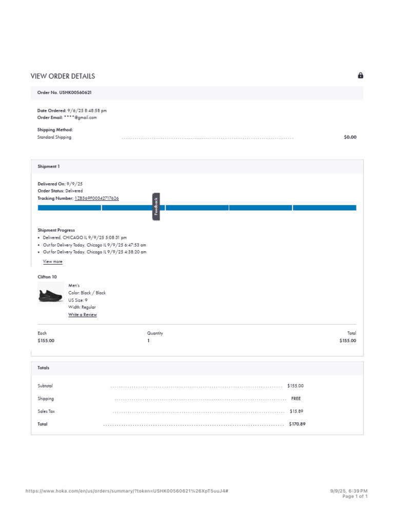Click the US Size: 9 text
The width and height of the screenshot is (394, 526).
click(x=78, y=300)
